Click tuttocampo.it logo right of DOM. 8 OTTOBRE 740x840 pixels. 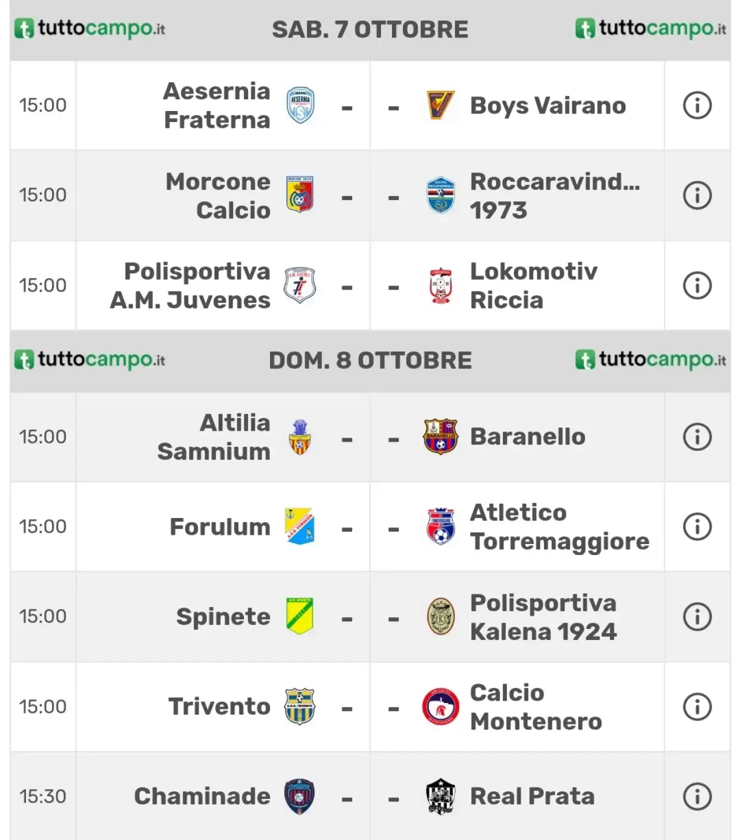(650, 360)
